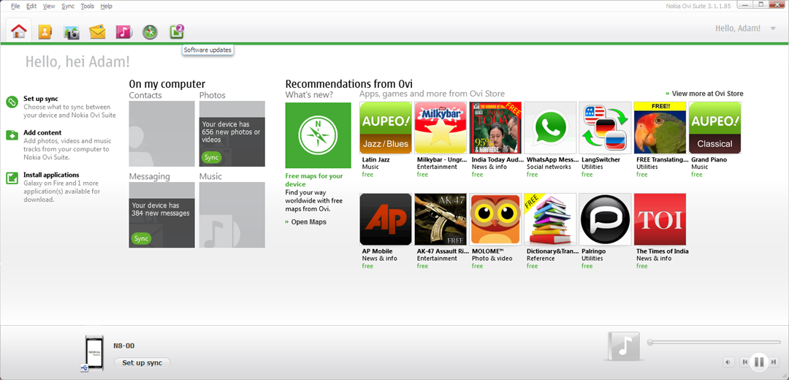Click the Open Maps link
The width and height of the screenshot is (789, 380).
coord(308,222)
